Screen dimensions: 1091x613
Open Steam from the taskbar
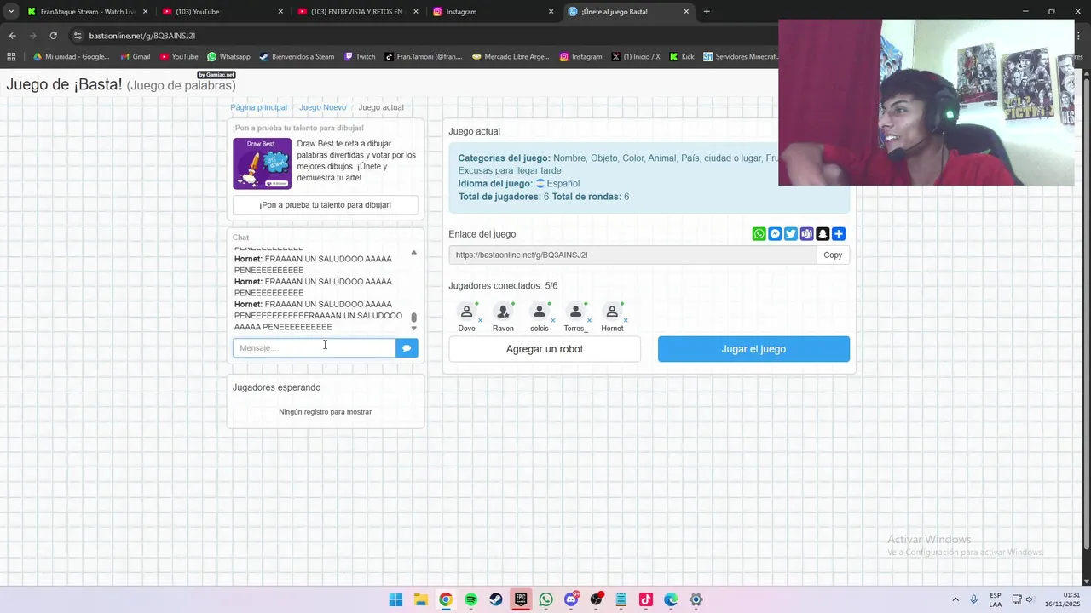pyautogui.click(x=496, y=599)
